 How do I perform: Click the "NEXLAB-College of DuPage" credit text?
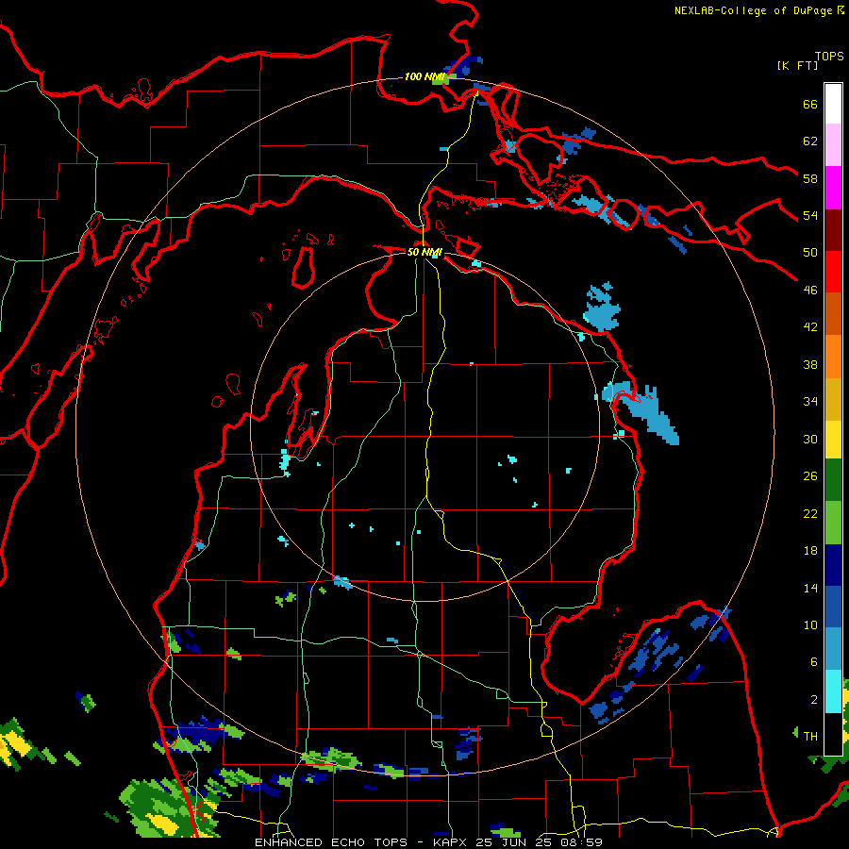[753, 10]
